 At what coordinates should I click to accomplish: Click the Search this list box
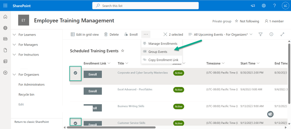coord(145,6)
